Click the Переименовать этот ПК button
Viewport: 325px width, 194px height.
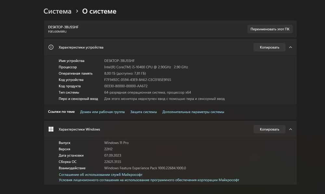tap(270, 29)
